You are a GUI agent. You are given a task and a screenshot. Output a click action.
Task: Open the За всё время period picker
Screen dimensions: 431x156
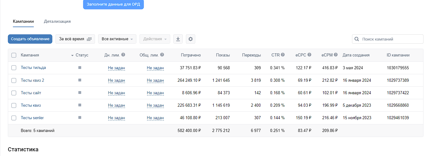(75, 39)
